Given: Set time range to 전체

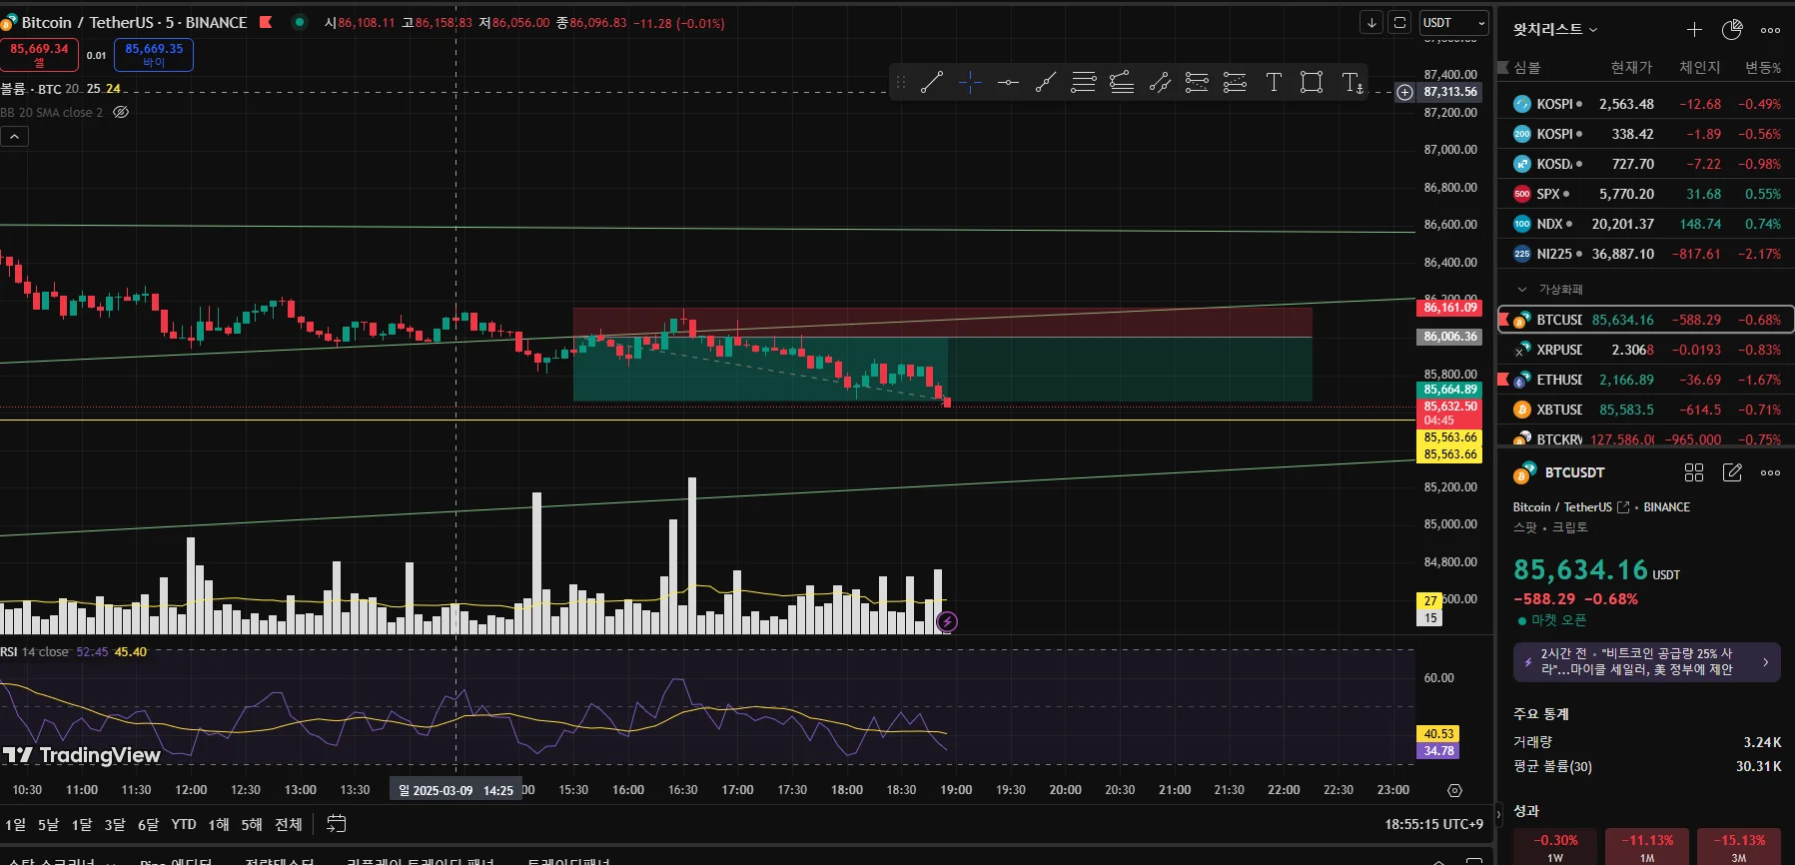Looking at the screenshot, I should point(288,824).
